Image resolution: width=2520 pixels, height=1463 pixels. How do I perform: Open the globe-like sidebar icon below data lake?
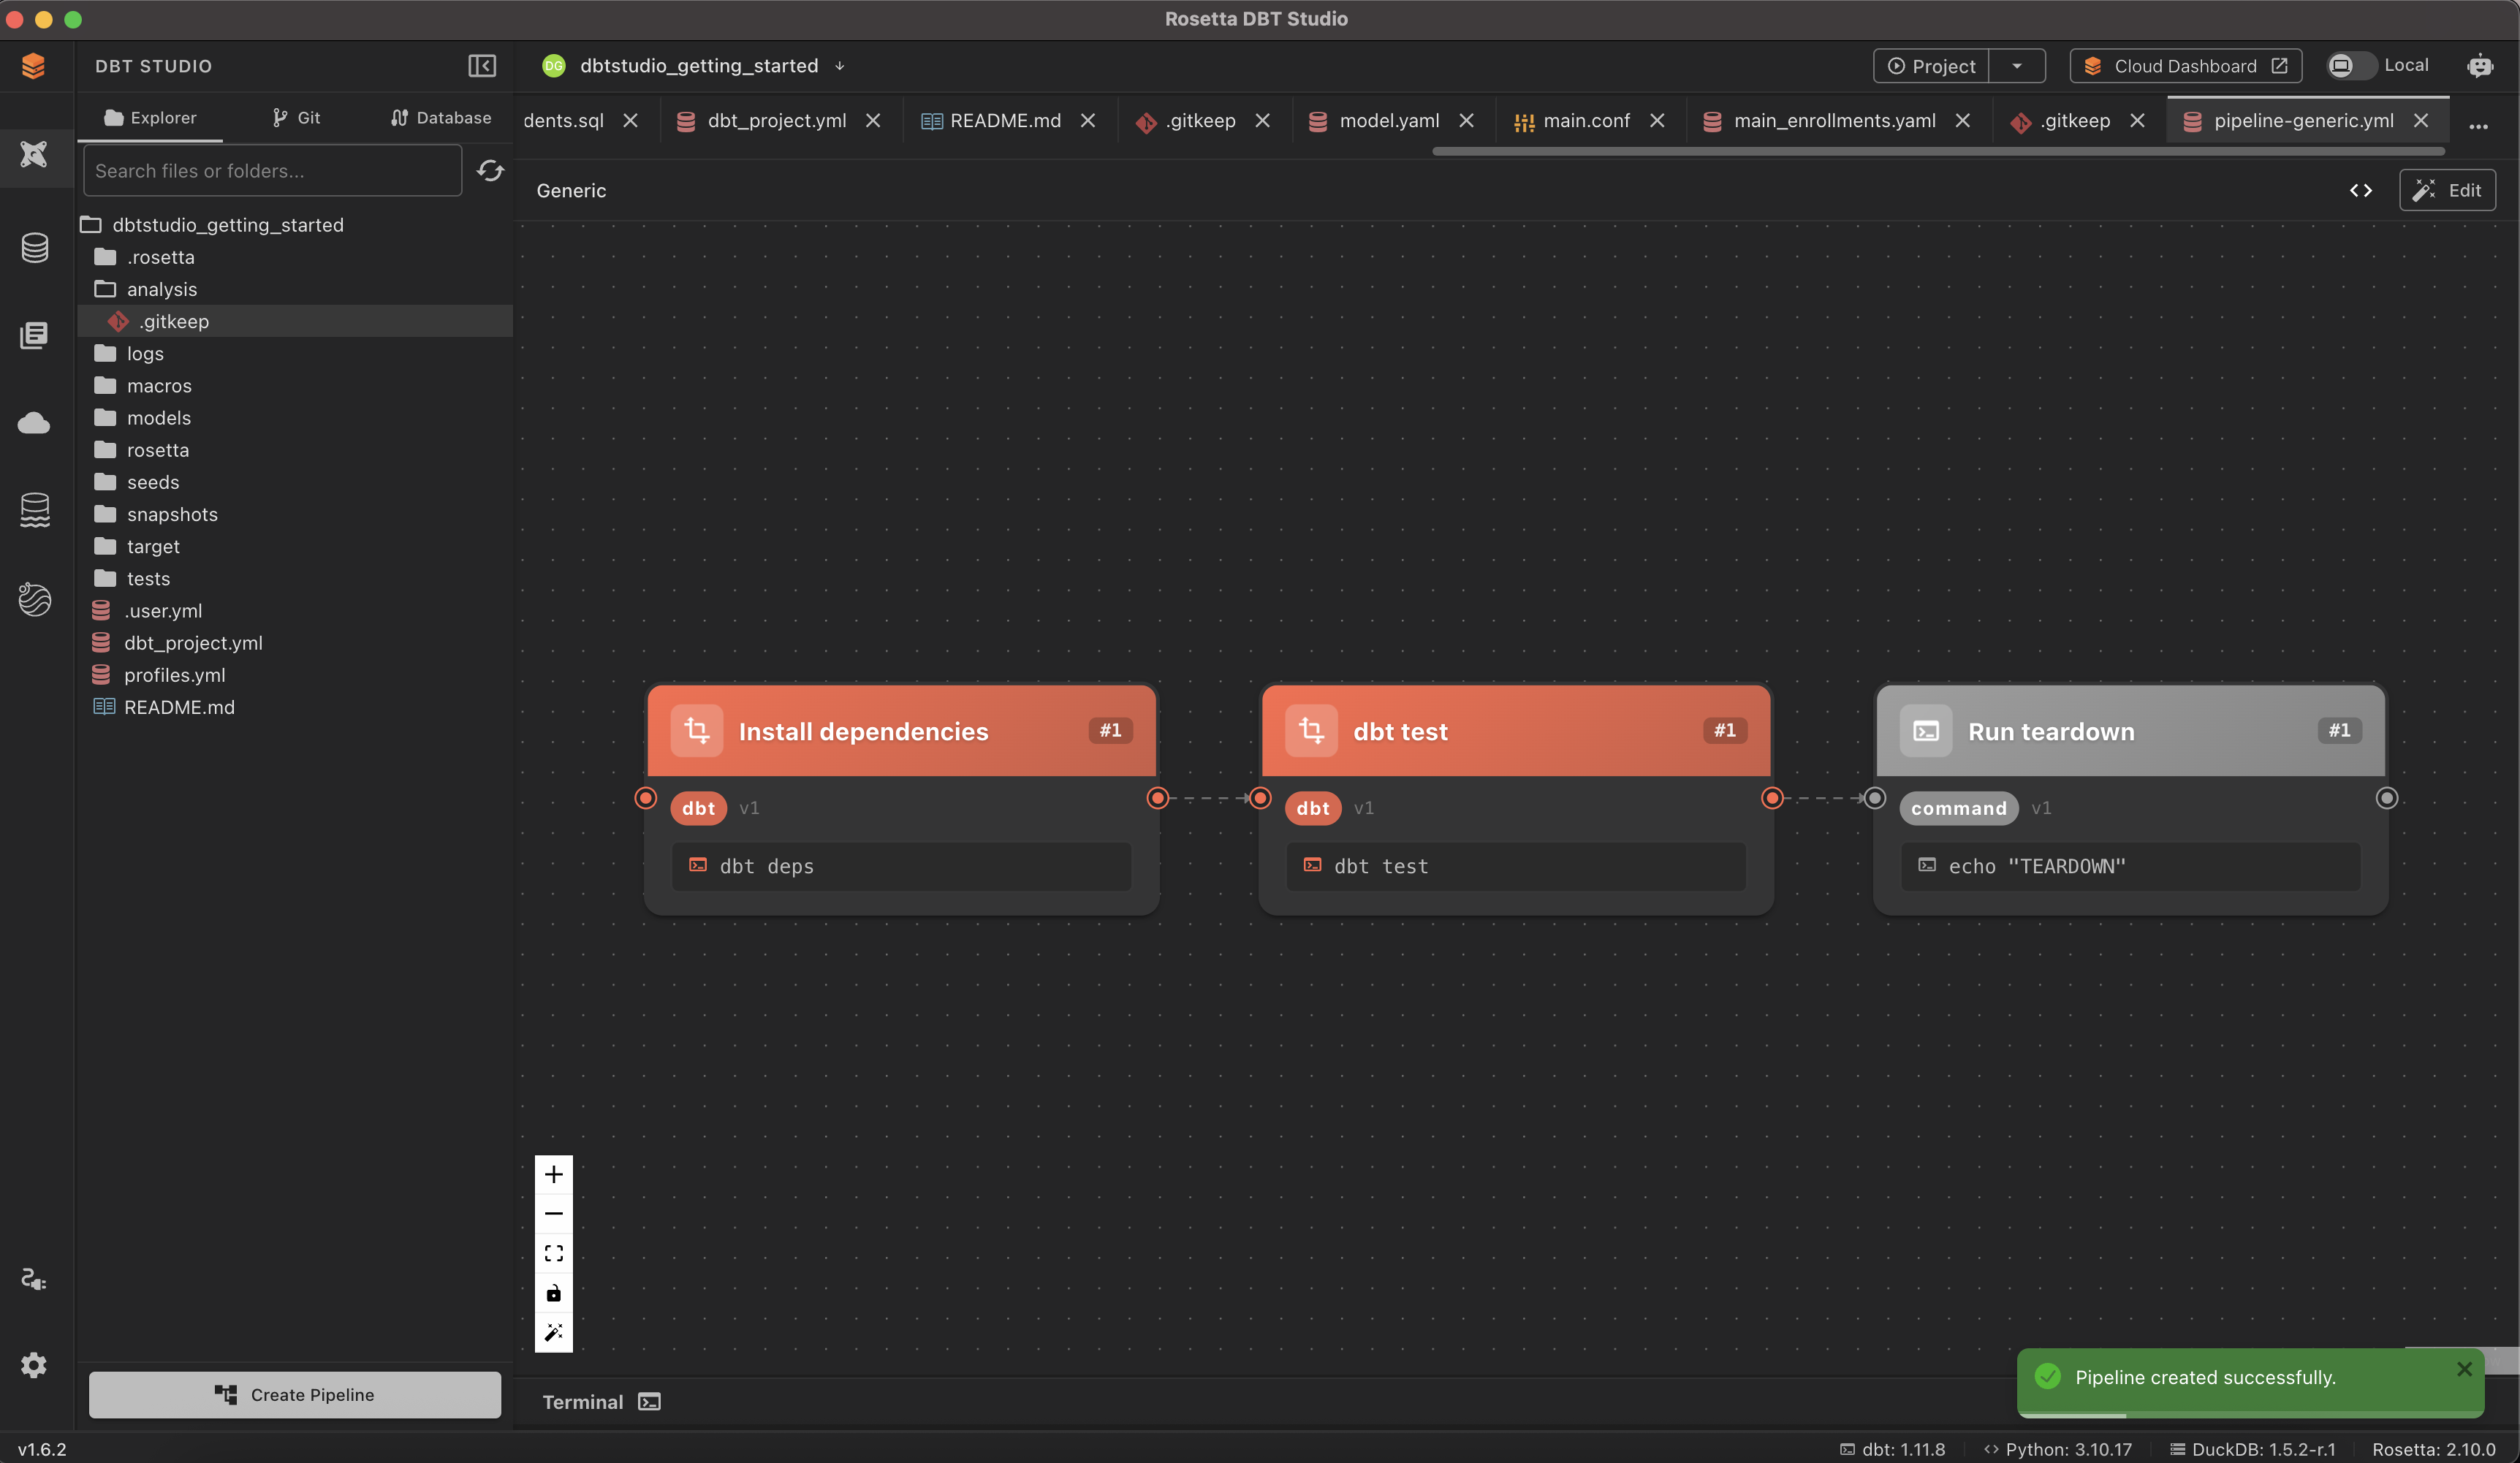[x=34, y=599]
